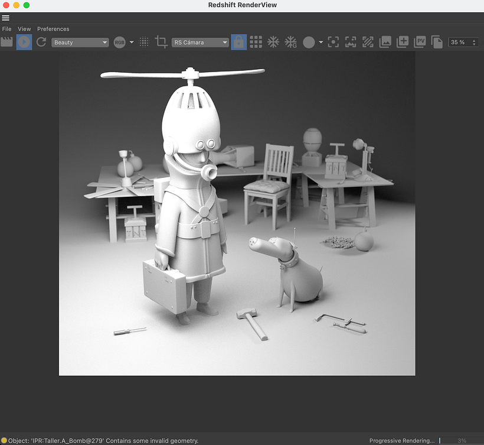Click the snowflake freeze tessellation icon

click(273, 42)
